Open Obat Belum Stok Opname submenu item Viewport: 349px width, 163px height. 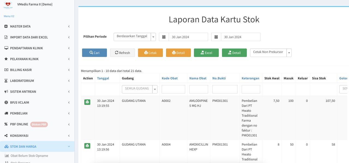click(x=29, y=156)
